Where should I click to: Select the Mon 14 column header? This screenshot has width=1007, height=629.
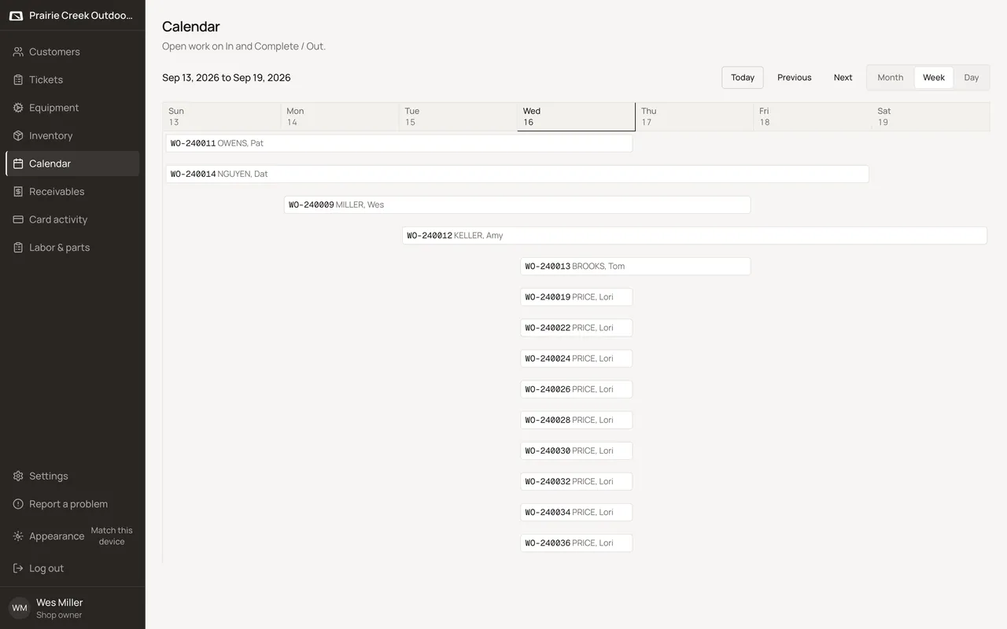pyautogui.click(x=340, y=116)
